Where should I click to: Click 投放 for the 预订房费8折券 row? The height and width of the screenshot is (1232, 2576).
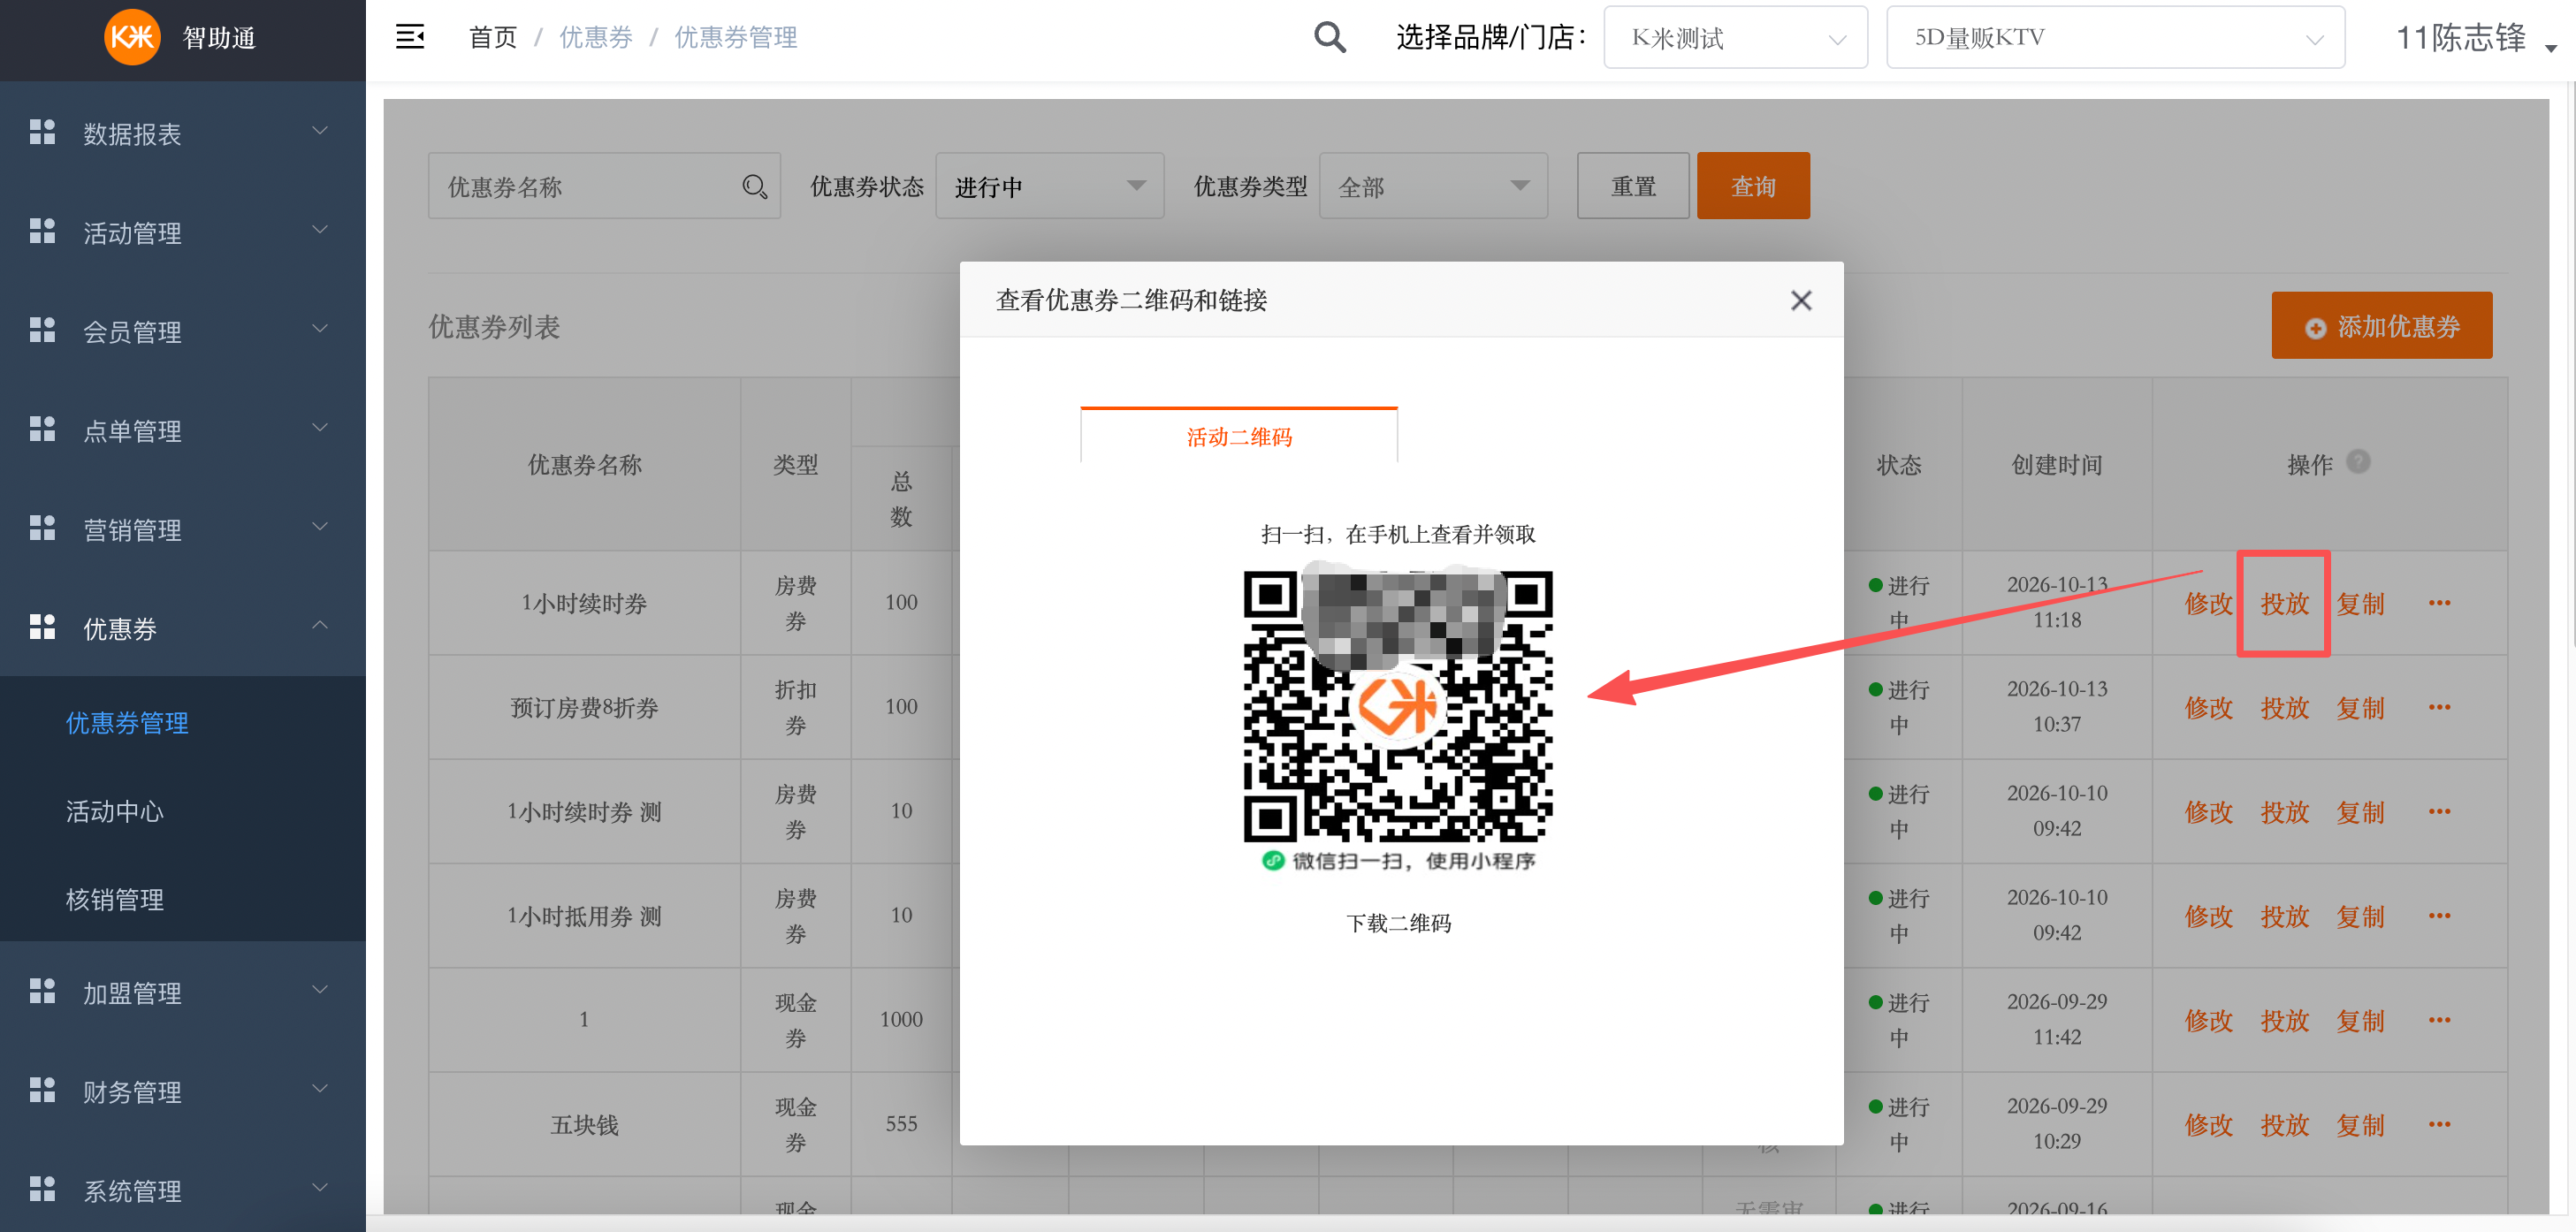pos(2284,708)
